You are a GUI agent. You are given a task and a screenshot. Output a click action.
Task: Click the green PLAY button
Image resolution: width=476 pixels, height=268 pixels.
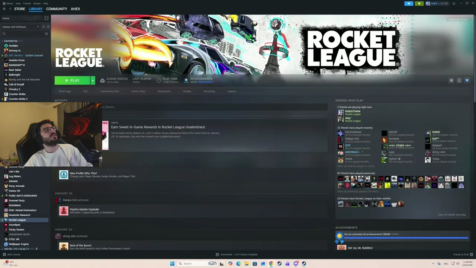click(73, 80)
